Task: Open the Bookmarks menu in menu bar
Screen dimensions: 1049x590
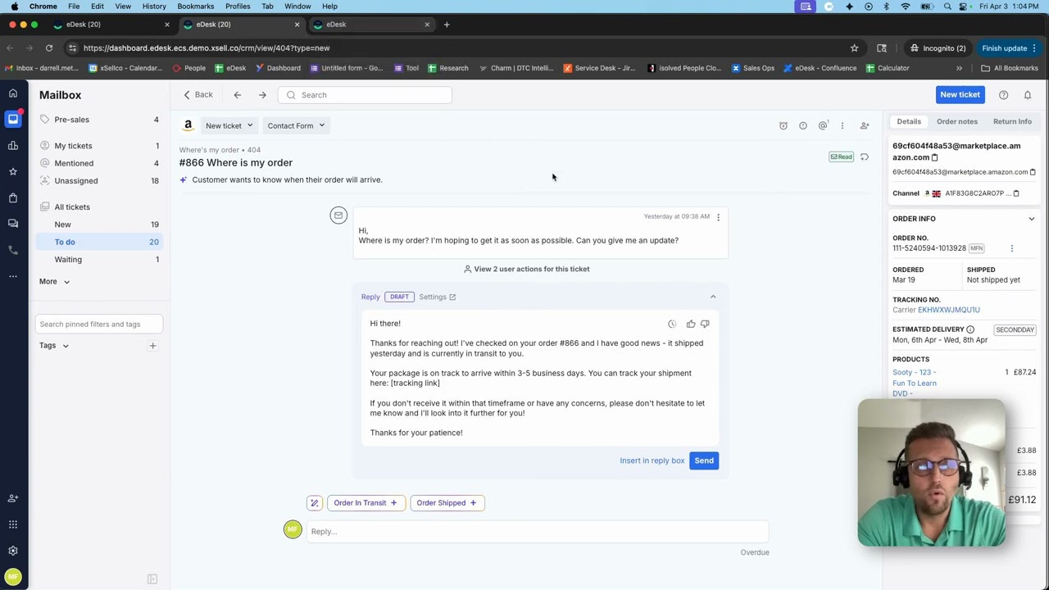Action: pyautogui.click(x=195, y=6)
